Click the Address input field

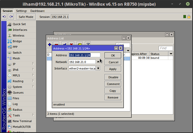coord(85,55)
